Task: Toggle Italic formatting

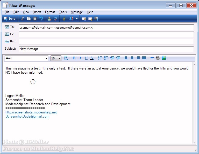Action: coord(80,58)
